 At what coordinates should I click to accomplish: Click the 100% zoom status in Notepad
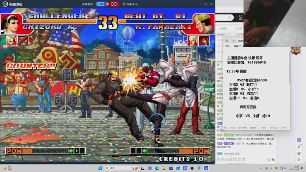click(264, 128)
